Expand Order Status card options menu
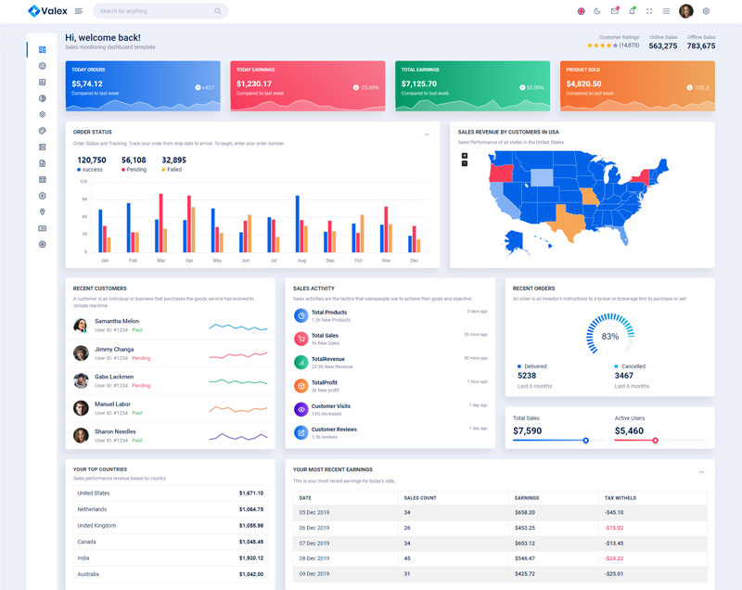 tap(427, 135)
